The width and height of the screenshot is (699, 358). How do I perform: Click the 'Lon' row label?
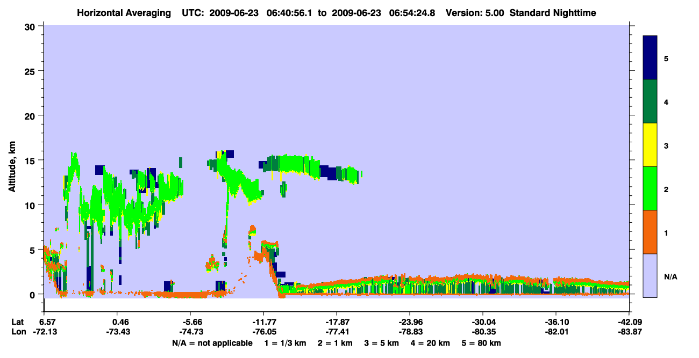(18, 332)
